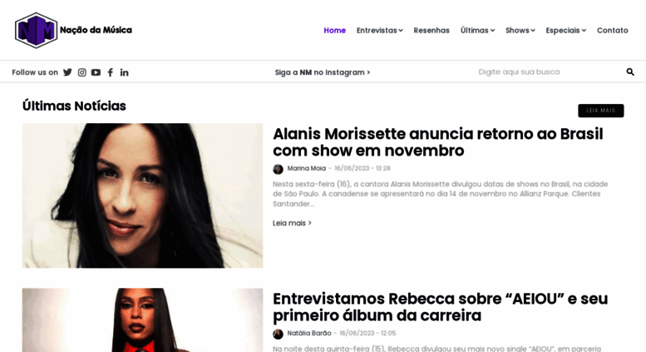This screenshot has height=352, width=646.
Task: Click the Digite aqui sua busca field
Action: click(x=548, y=72)
